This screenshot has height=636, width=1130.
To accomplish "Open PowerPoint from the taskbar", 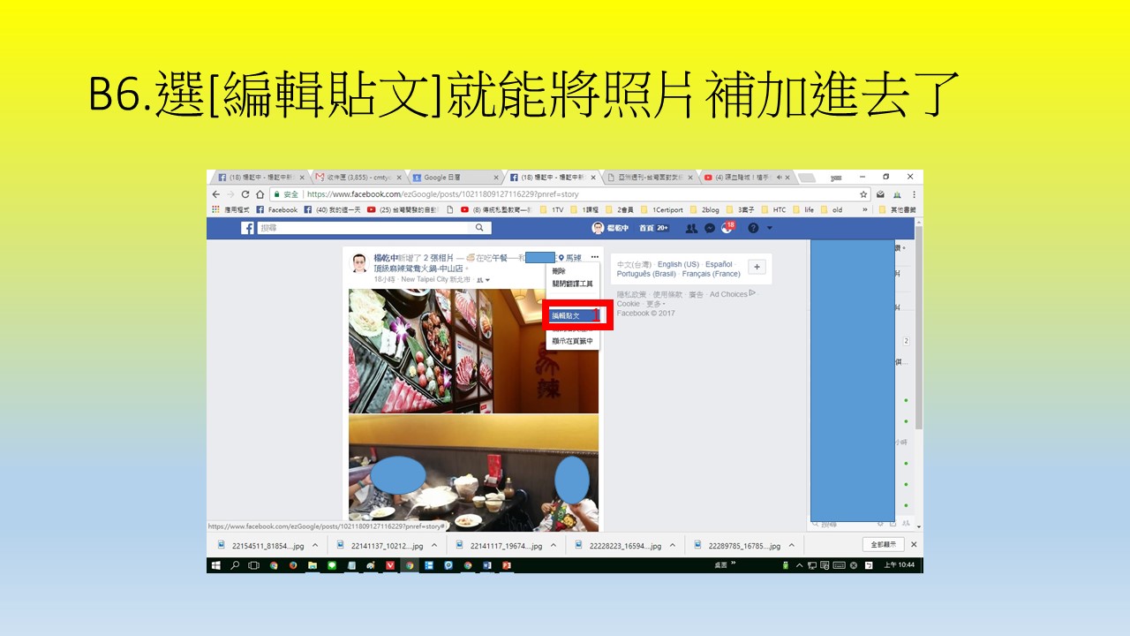I will pyautogui.click(x=507, y=565).
